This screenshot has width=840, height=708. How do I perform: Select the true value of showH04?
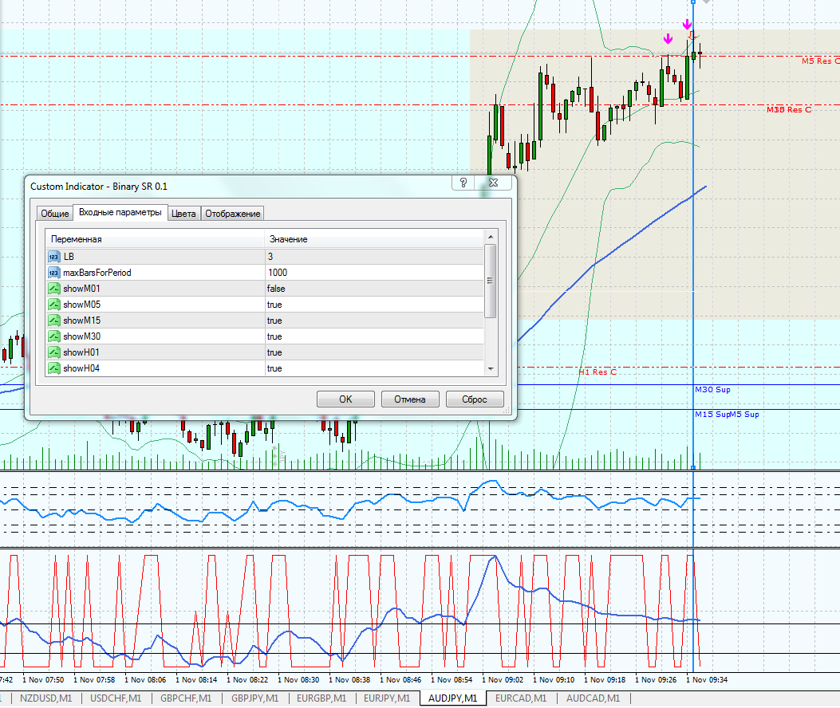coord(274,368)
